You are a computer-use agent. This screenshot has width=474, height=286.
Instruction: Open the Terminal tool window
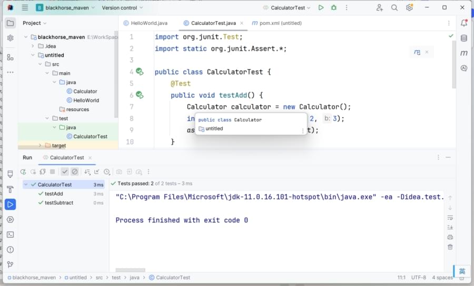point(10,234)
